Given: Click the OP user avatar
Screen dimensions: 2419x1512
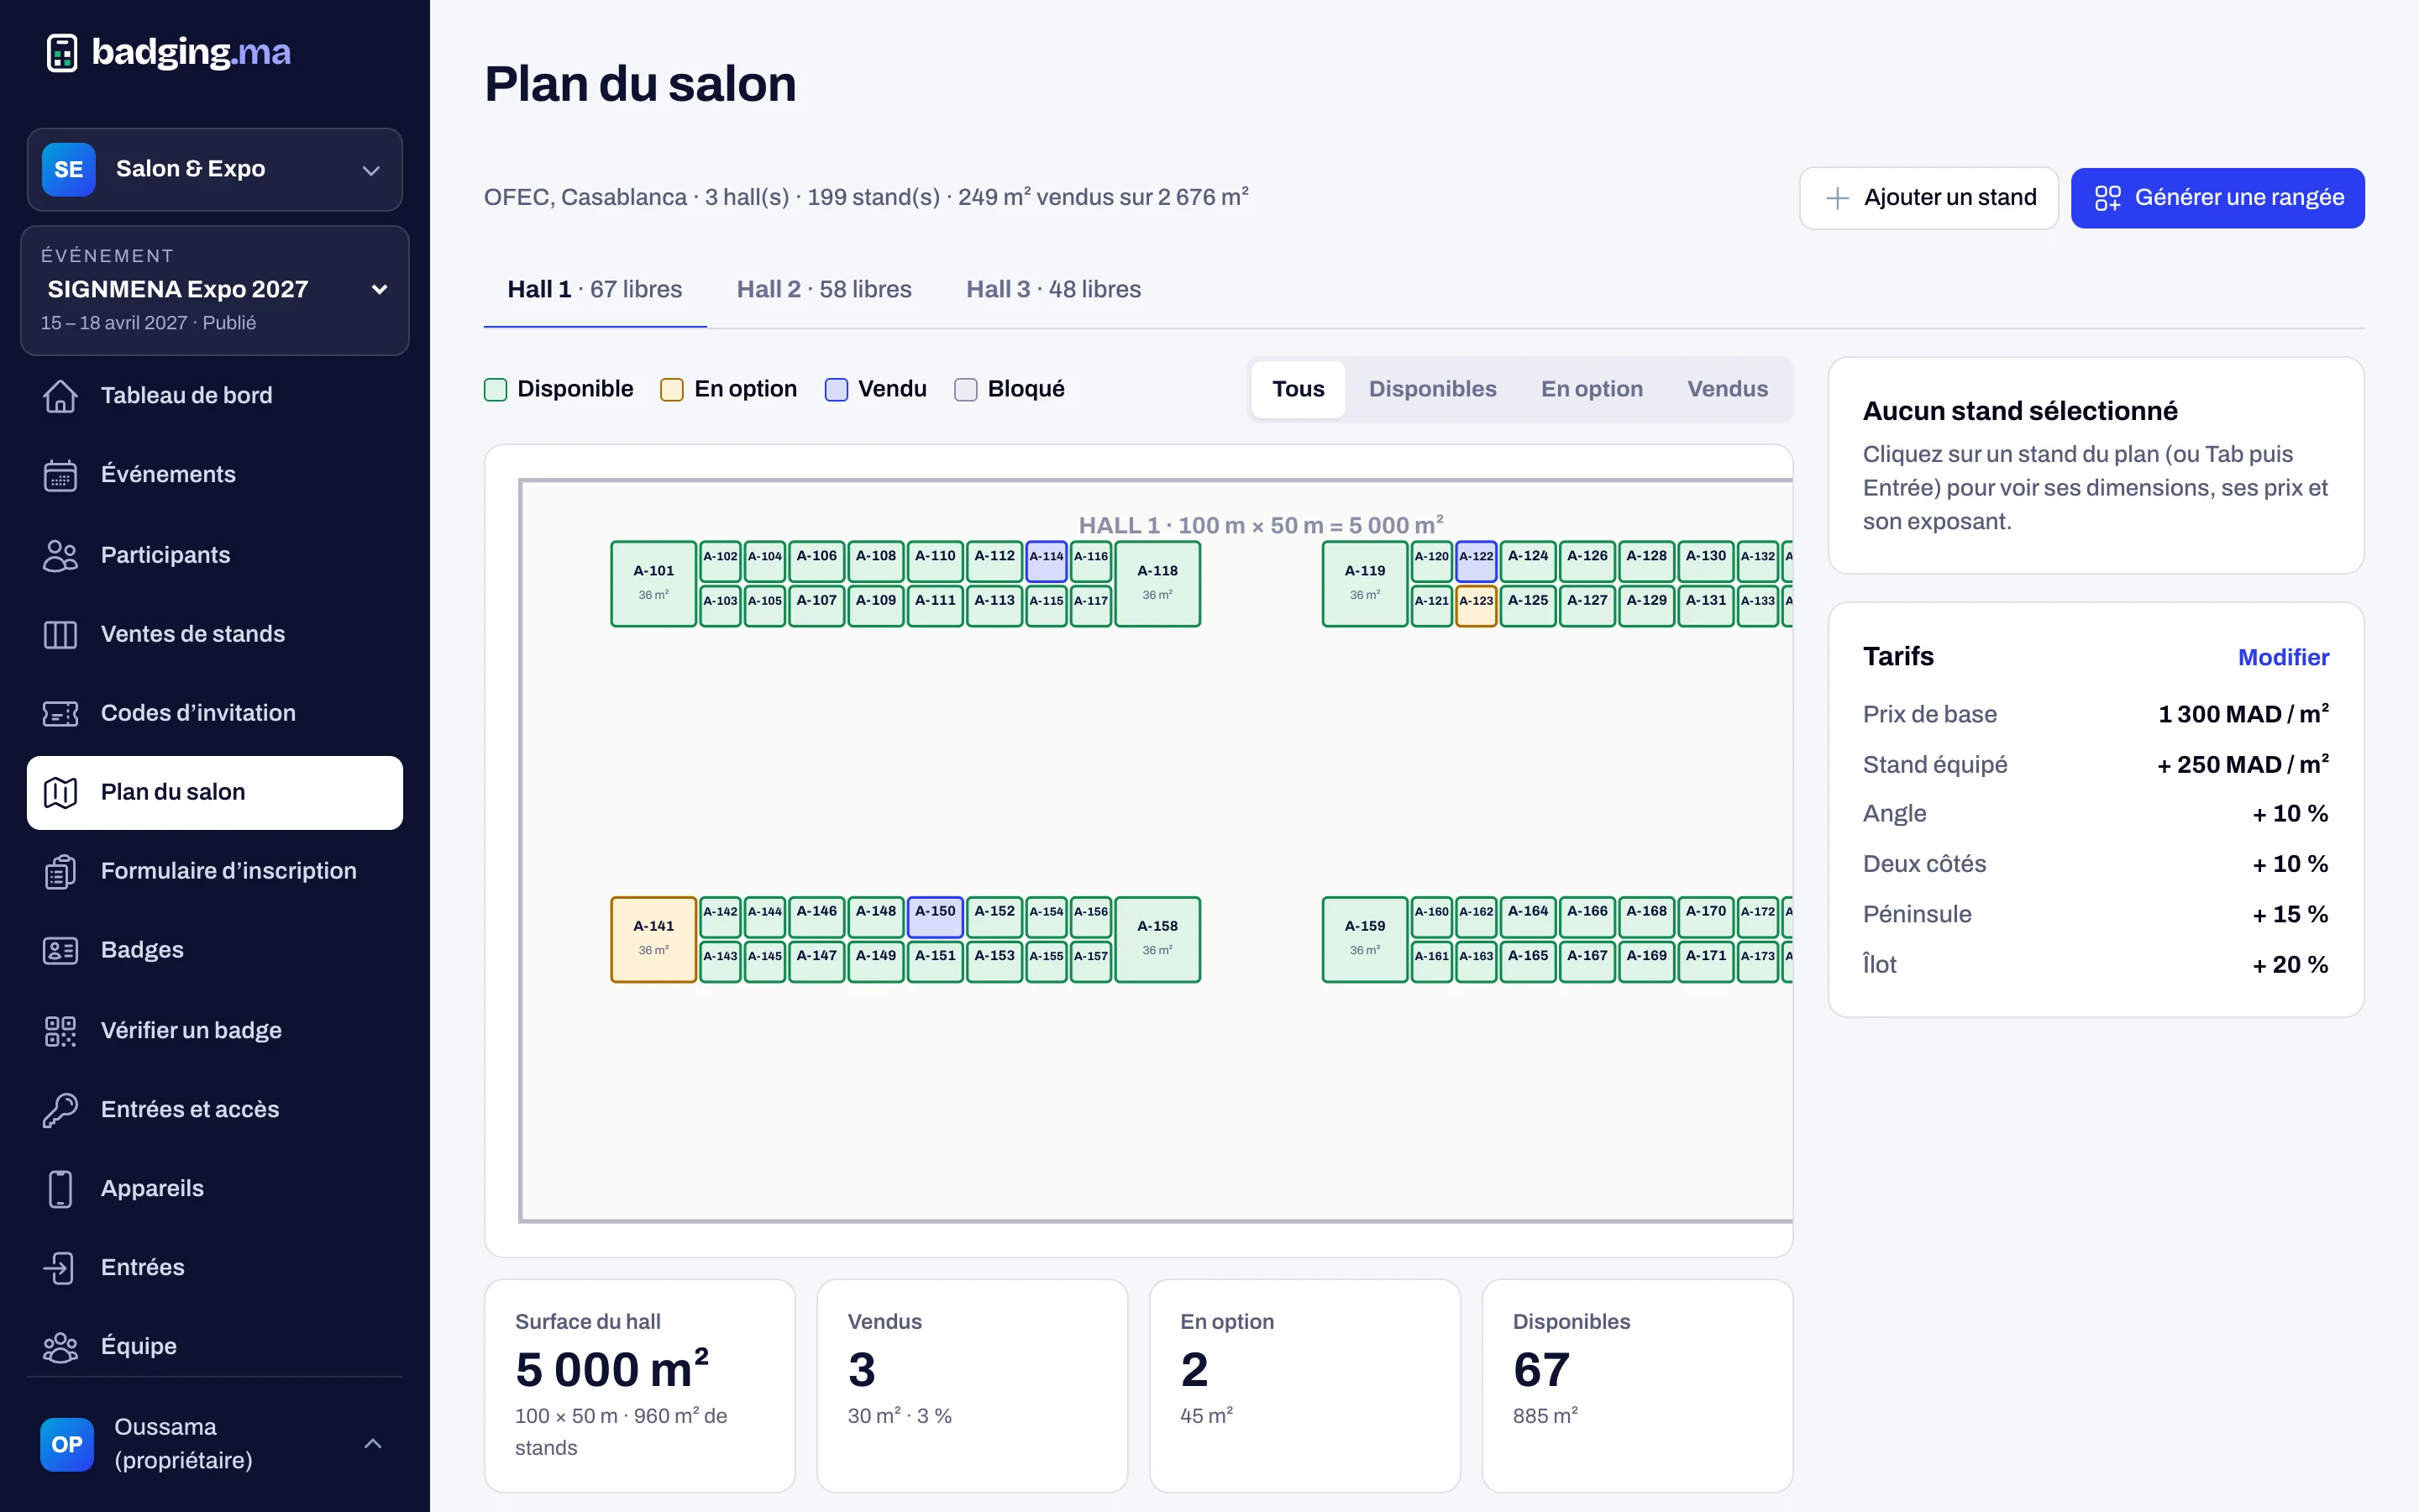Looking at the screenshot, I should pos(67,1444).
